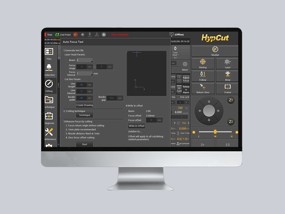Toggle the Laser burst button
Screen dimensions: 285x214
click(x=228, y=63)
